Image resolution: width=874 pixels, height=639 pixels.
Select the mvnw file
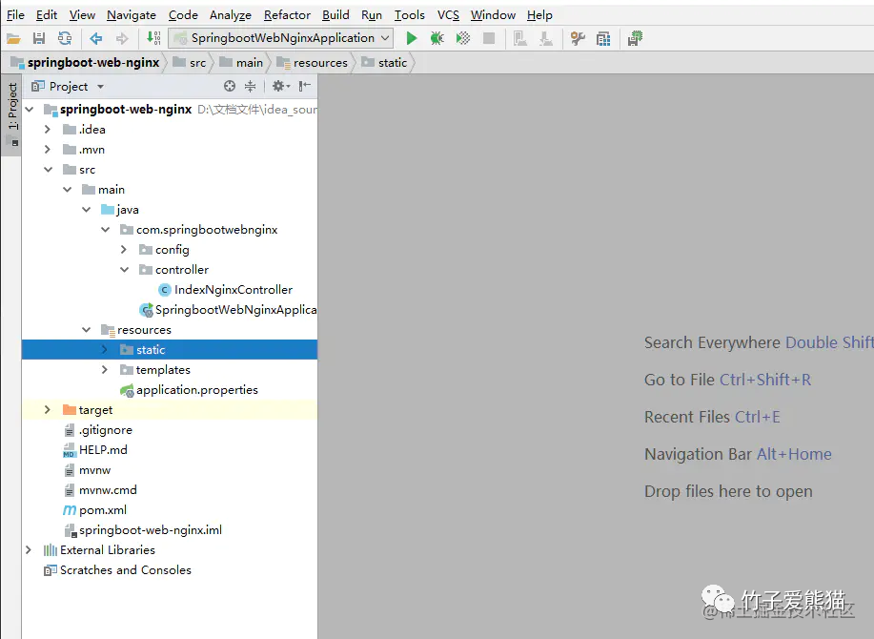89,470
